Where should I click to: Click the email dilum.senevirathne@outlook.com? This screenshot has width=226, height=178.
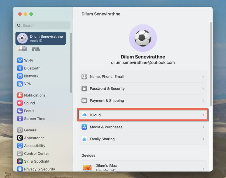(143, 62)
